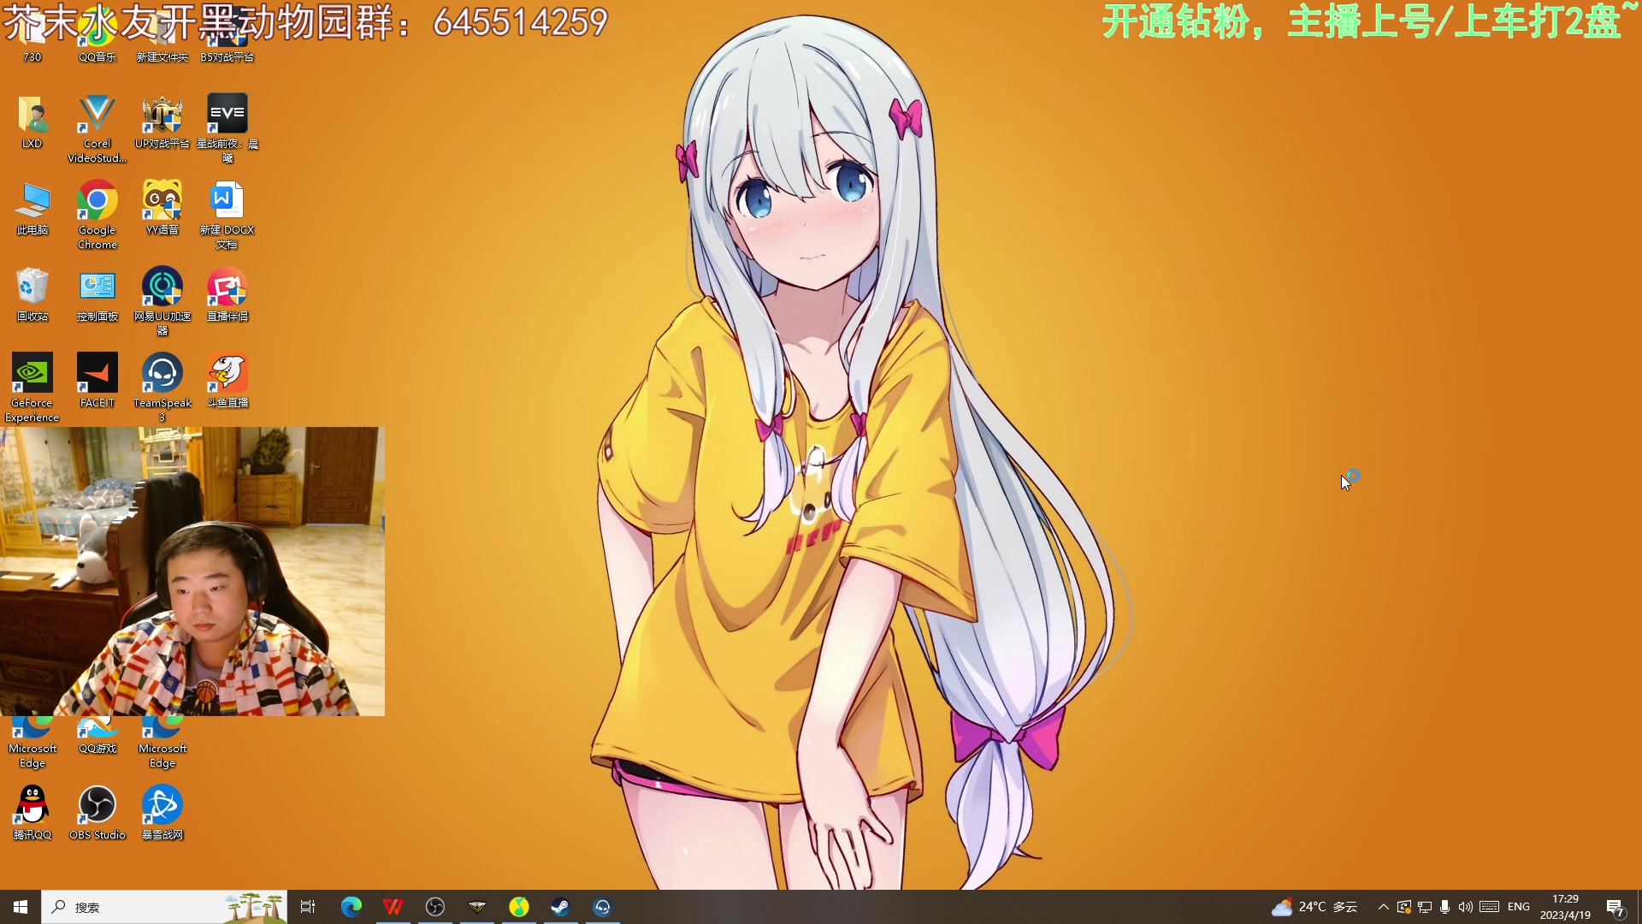Open the volume speaker control
Image resolution: width=1642 pixels, height=924 pixels.
point(1465,907)
